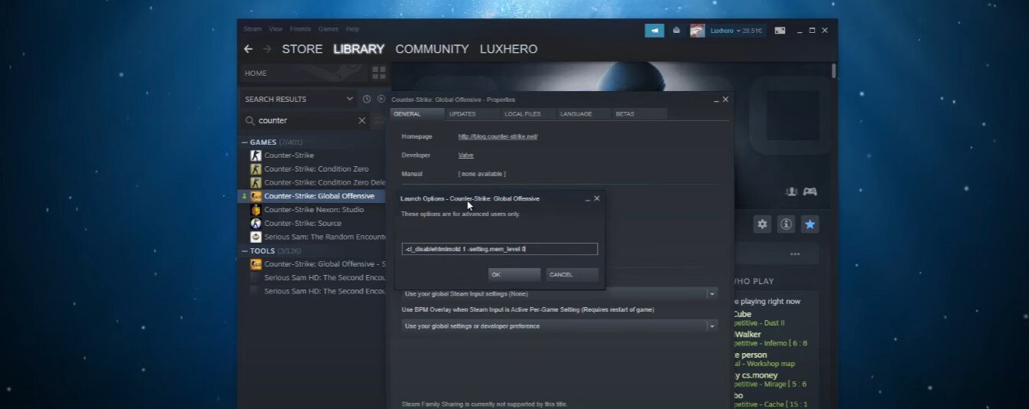Click the ready-to-play filter icon
Viewport: 1029px width, 409px height.
381,99
